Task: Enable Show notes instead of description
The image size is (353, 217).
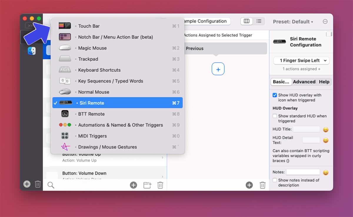Action: (x=275, y=180)
